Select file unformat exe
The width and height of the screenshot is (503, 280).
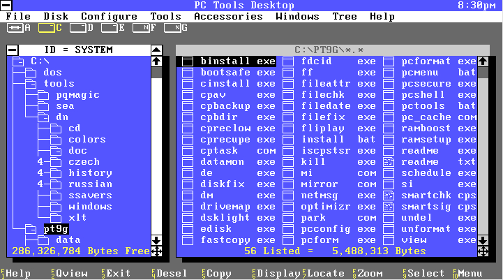pyautogui.click(x=430, y=229)
